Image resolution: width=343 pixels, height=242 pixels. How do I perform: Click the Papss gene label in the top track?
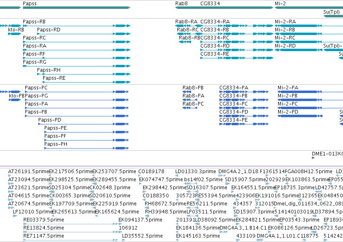coord(30,4)
